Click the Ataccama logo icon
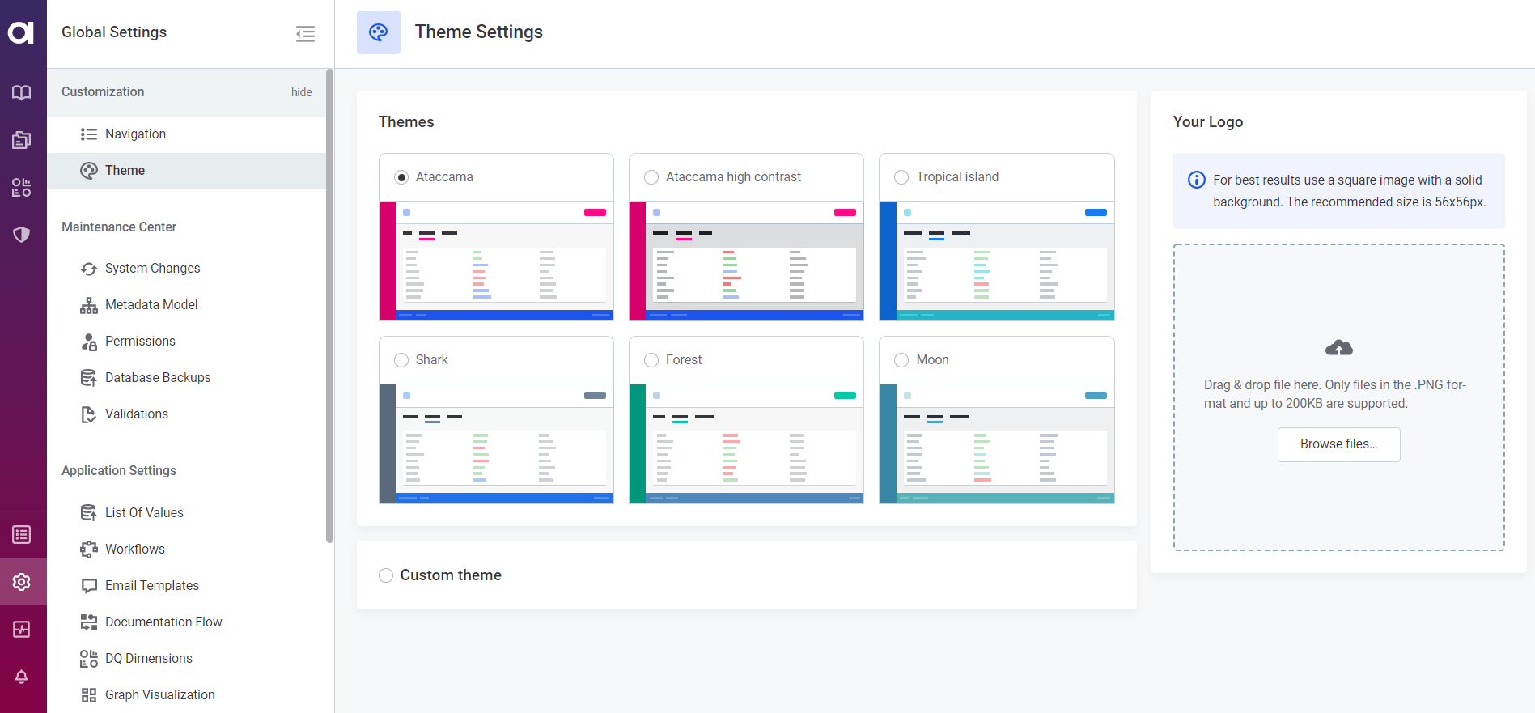1535x713 pixels. coord(22,32)
